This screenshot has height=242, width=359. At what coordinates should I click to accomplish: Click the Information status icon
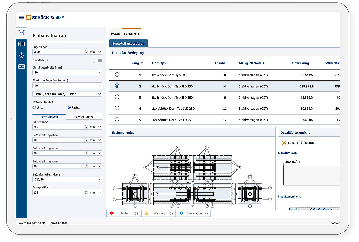[181, 213]
